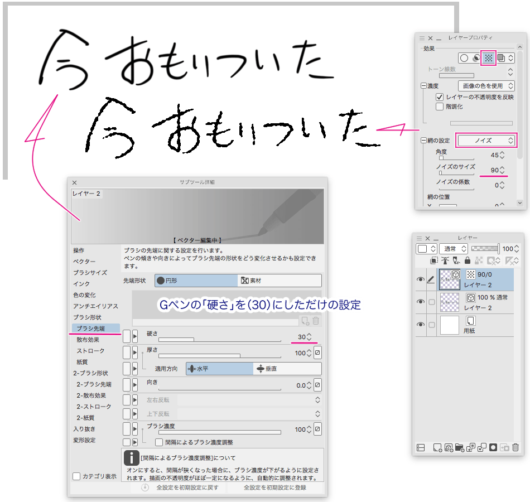Create a new layer folder

click(x=460, y=447)
